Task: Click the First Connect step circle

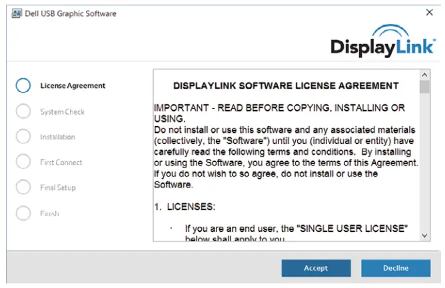Action: click(x=23, y=161)
